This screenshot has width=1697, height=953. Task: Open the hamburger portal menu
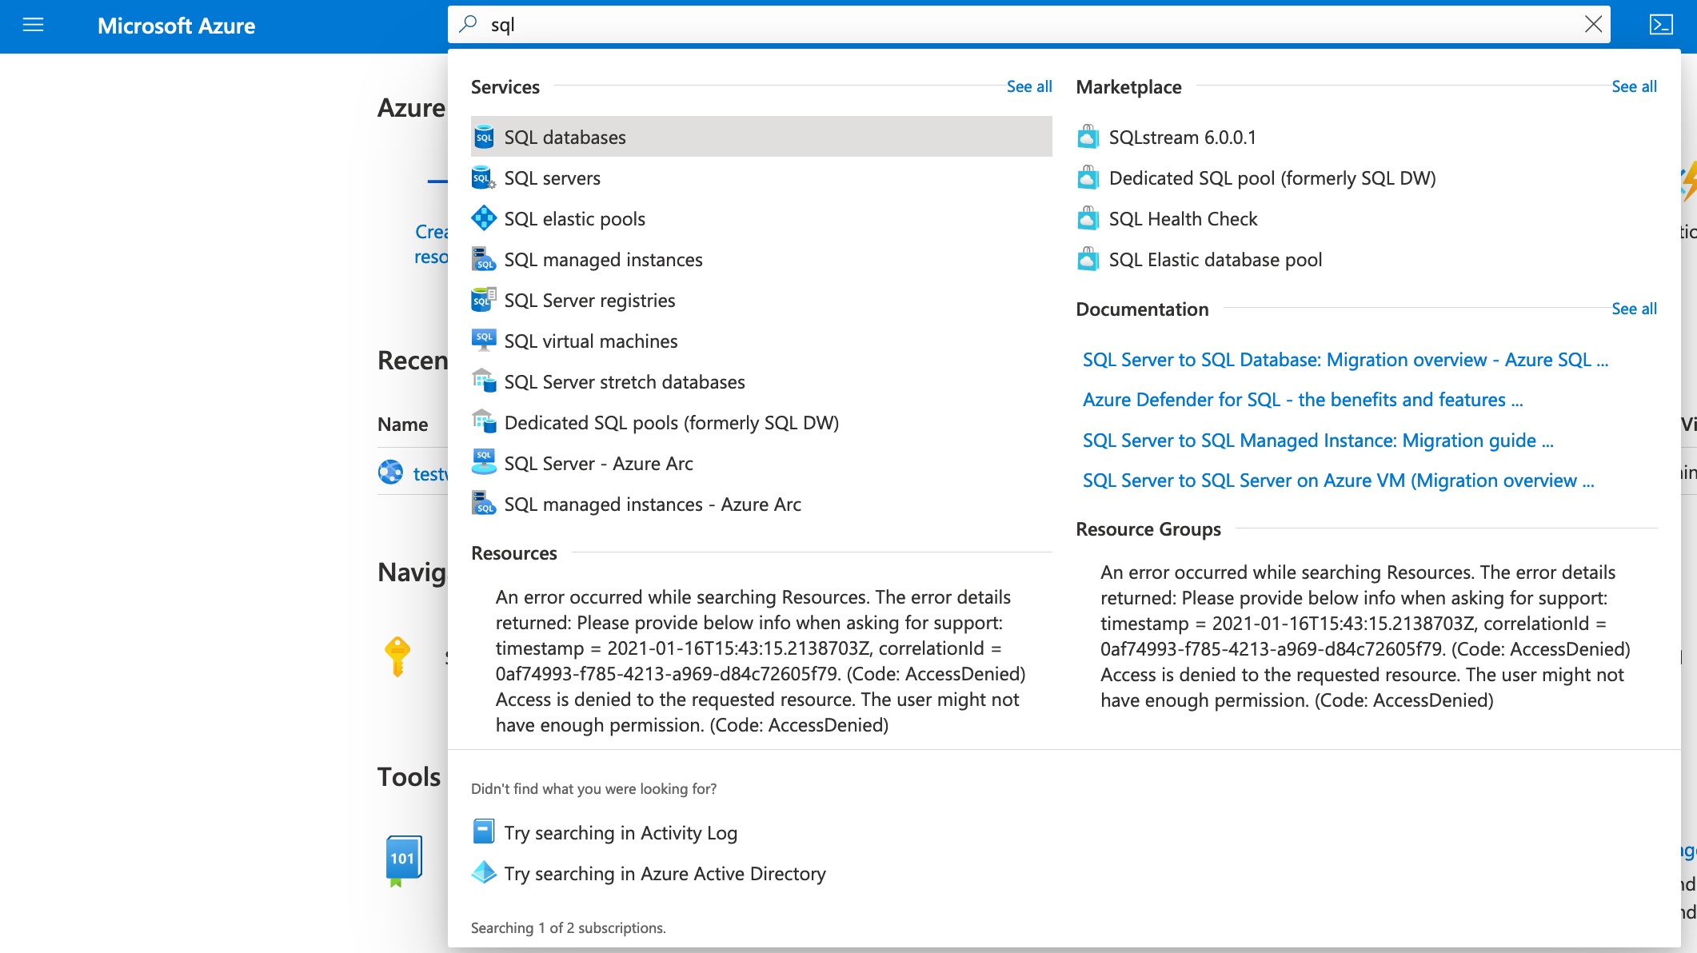point(33,25)
